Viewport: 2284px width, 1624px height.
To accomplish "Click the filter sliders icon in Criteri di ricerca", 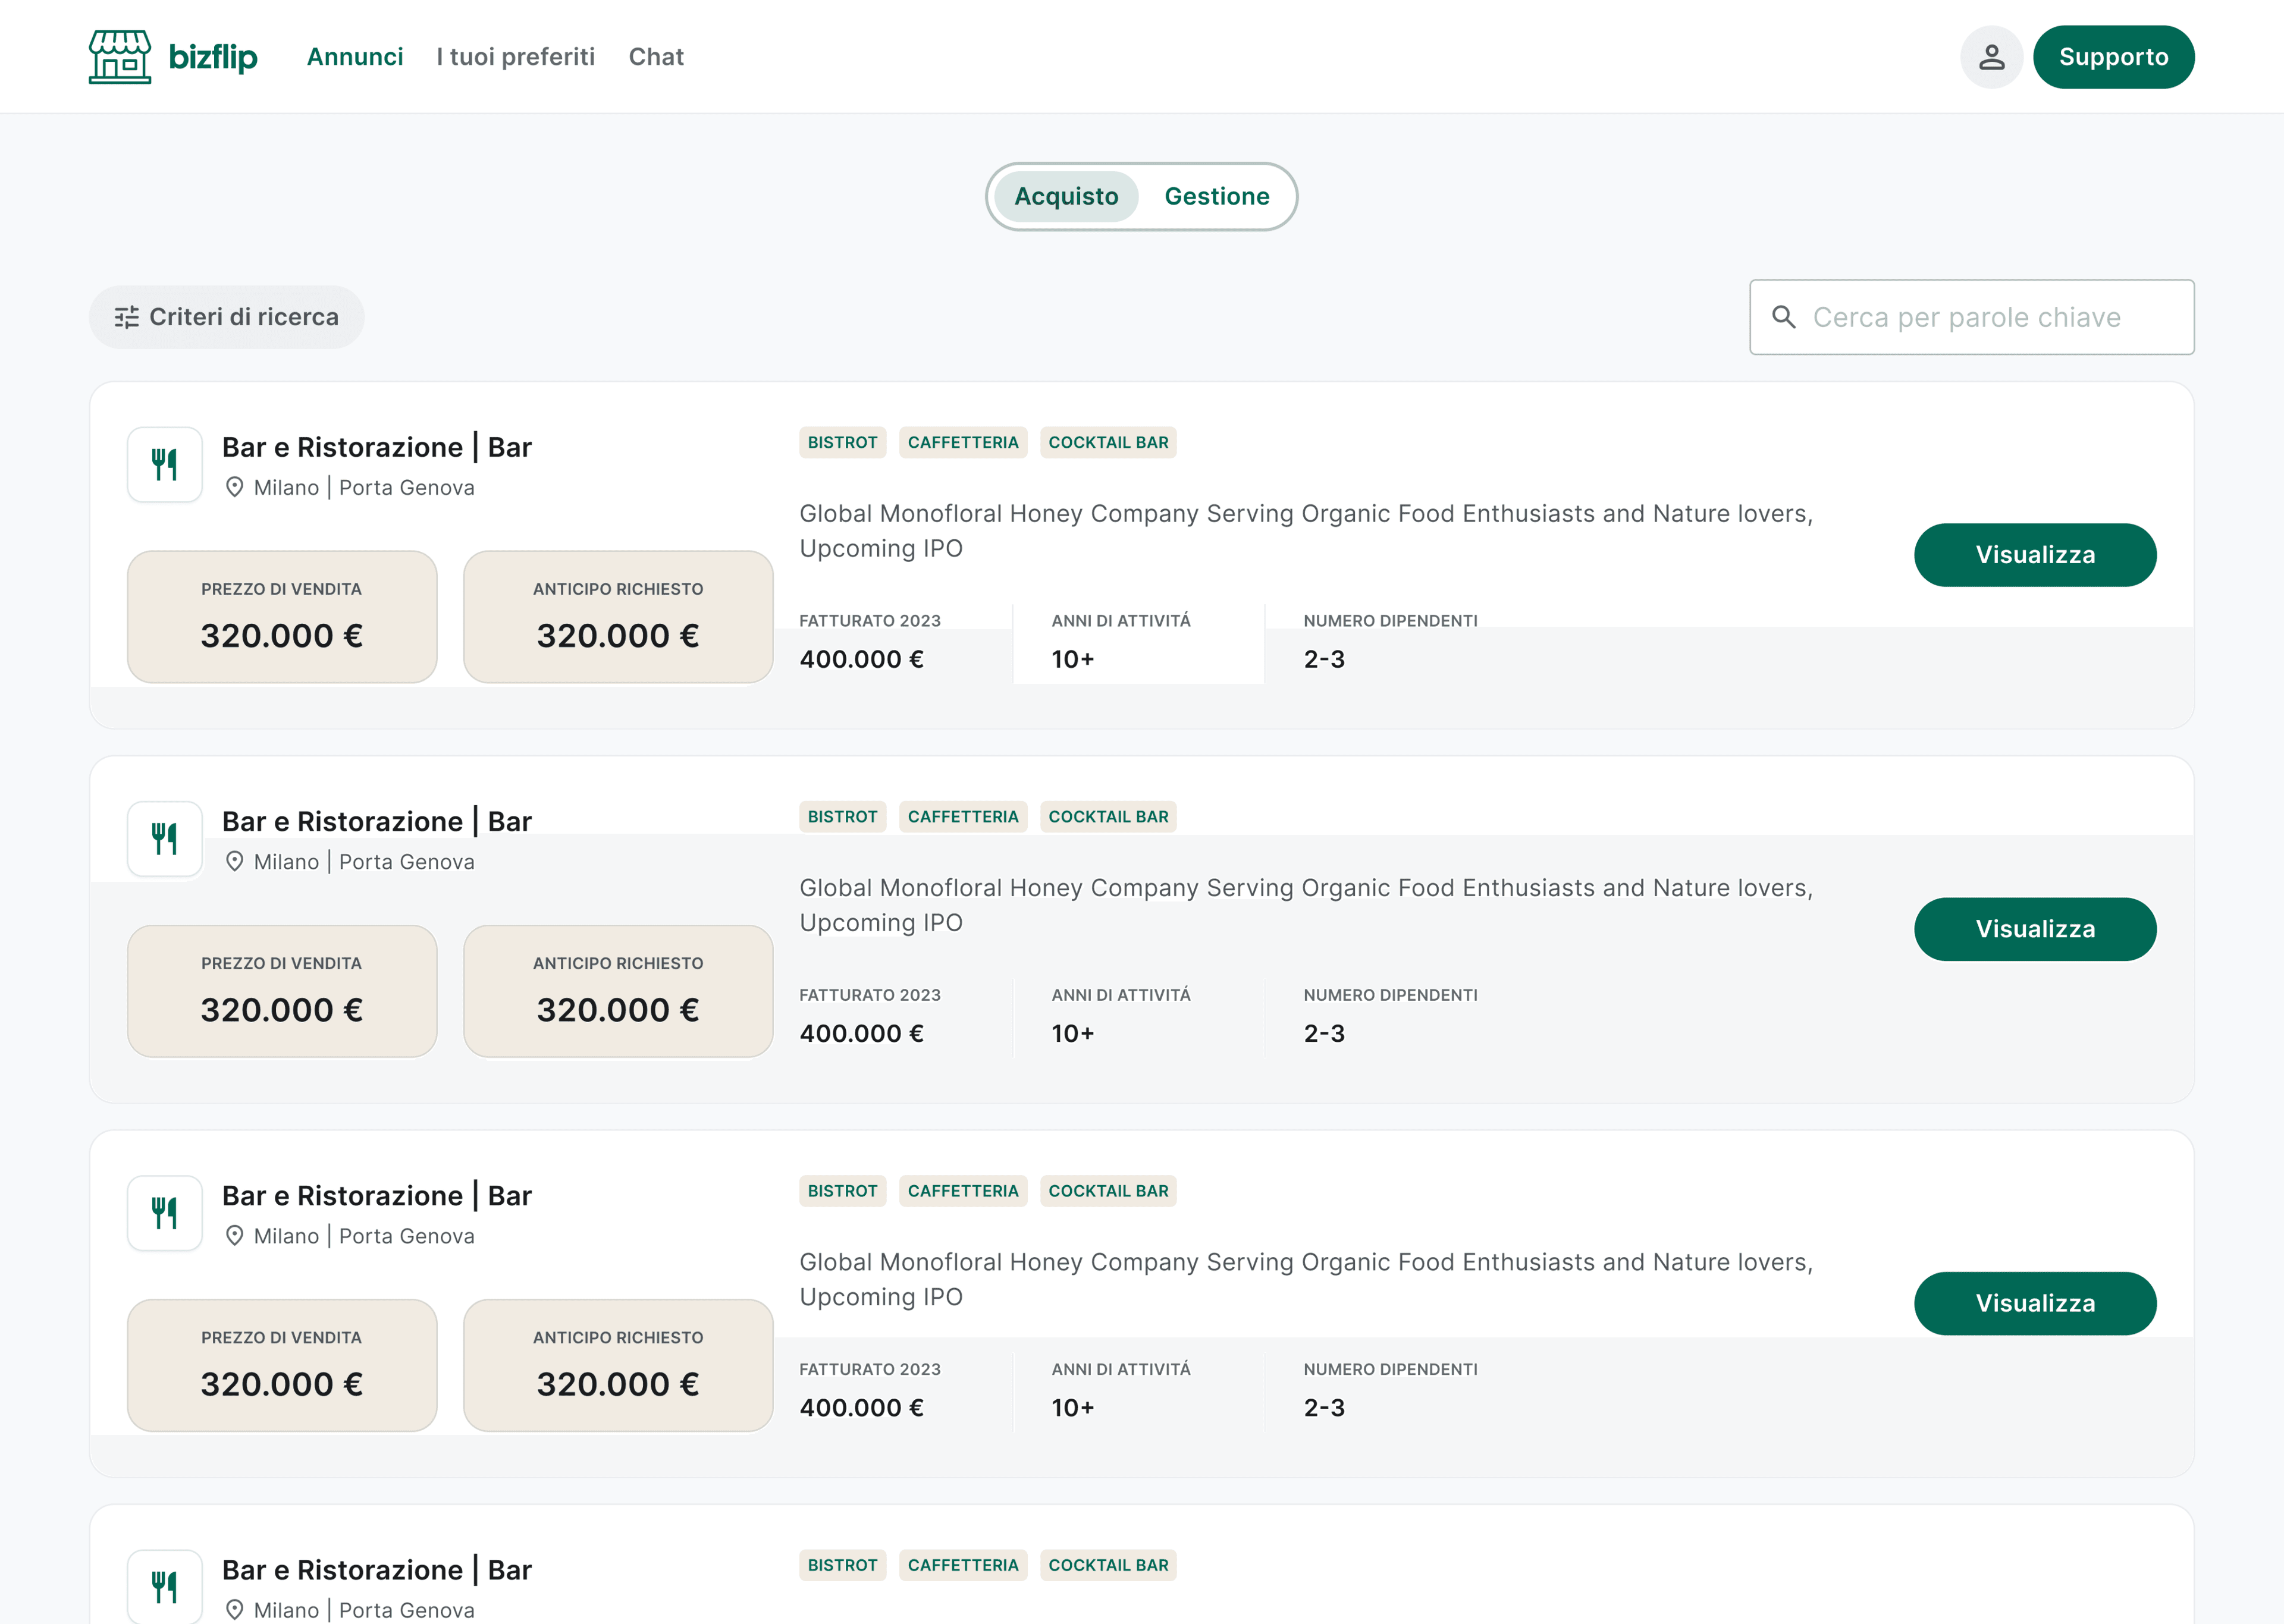I will click(127, 317).
